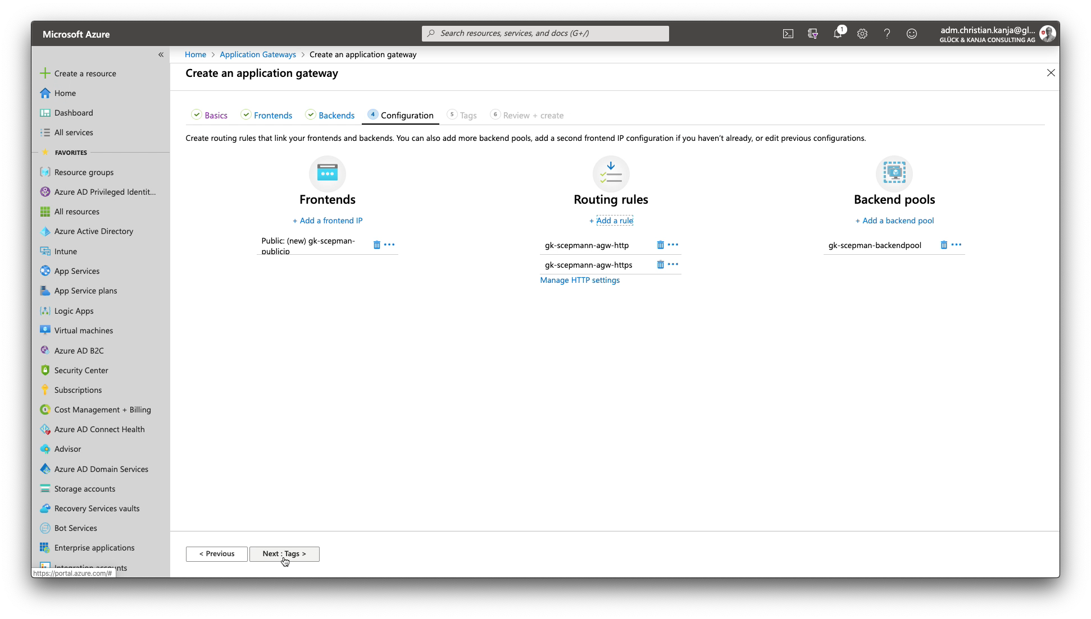Click Application Gateways breadcrumb
The height and width of the screenshot is (619, 1091).
[258, 54]
